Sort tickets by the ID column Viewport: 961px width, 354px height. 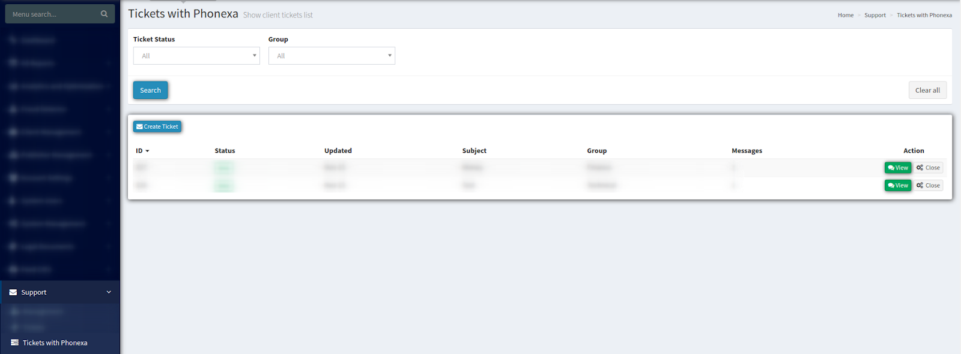point(142,151)
